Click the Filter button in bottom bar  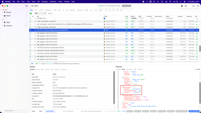click(x=41, y=111)
